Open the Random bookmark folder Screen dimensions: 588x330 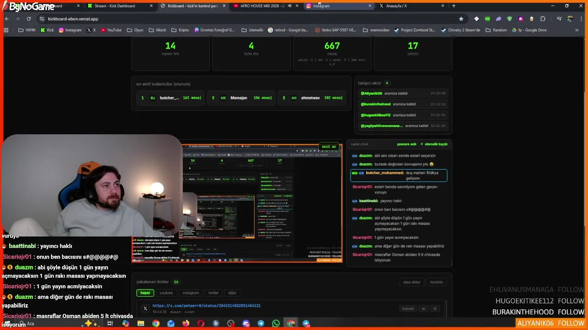coord(496,30)
